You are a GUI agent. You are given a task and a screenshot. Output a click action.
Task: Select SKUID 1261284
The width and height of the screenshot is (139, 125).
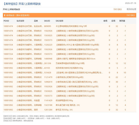pos(48,110)
